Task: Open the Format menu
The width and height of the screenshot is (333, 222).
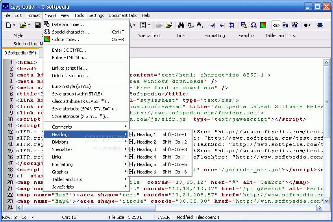Action: 33,15
